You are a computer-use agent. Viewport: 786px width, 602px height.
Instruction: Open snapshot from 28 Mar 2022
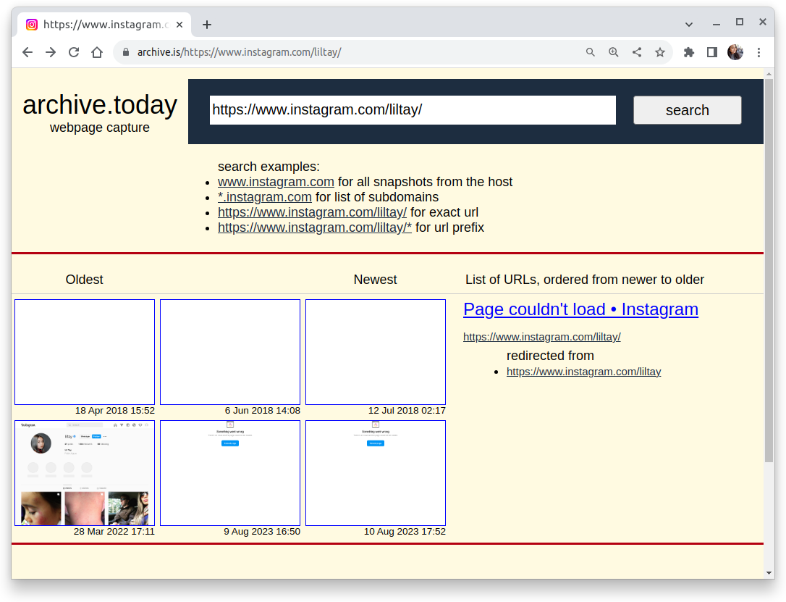pyautogui.click(x=85, y=473)
